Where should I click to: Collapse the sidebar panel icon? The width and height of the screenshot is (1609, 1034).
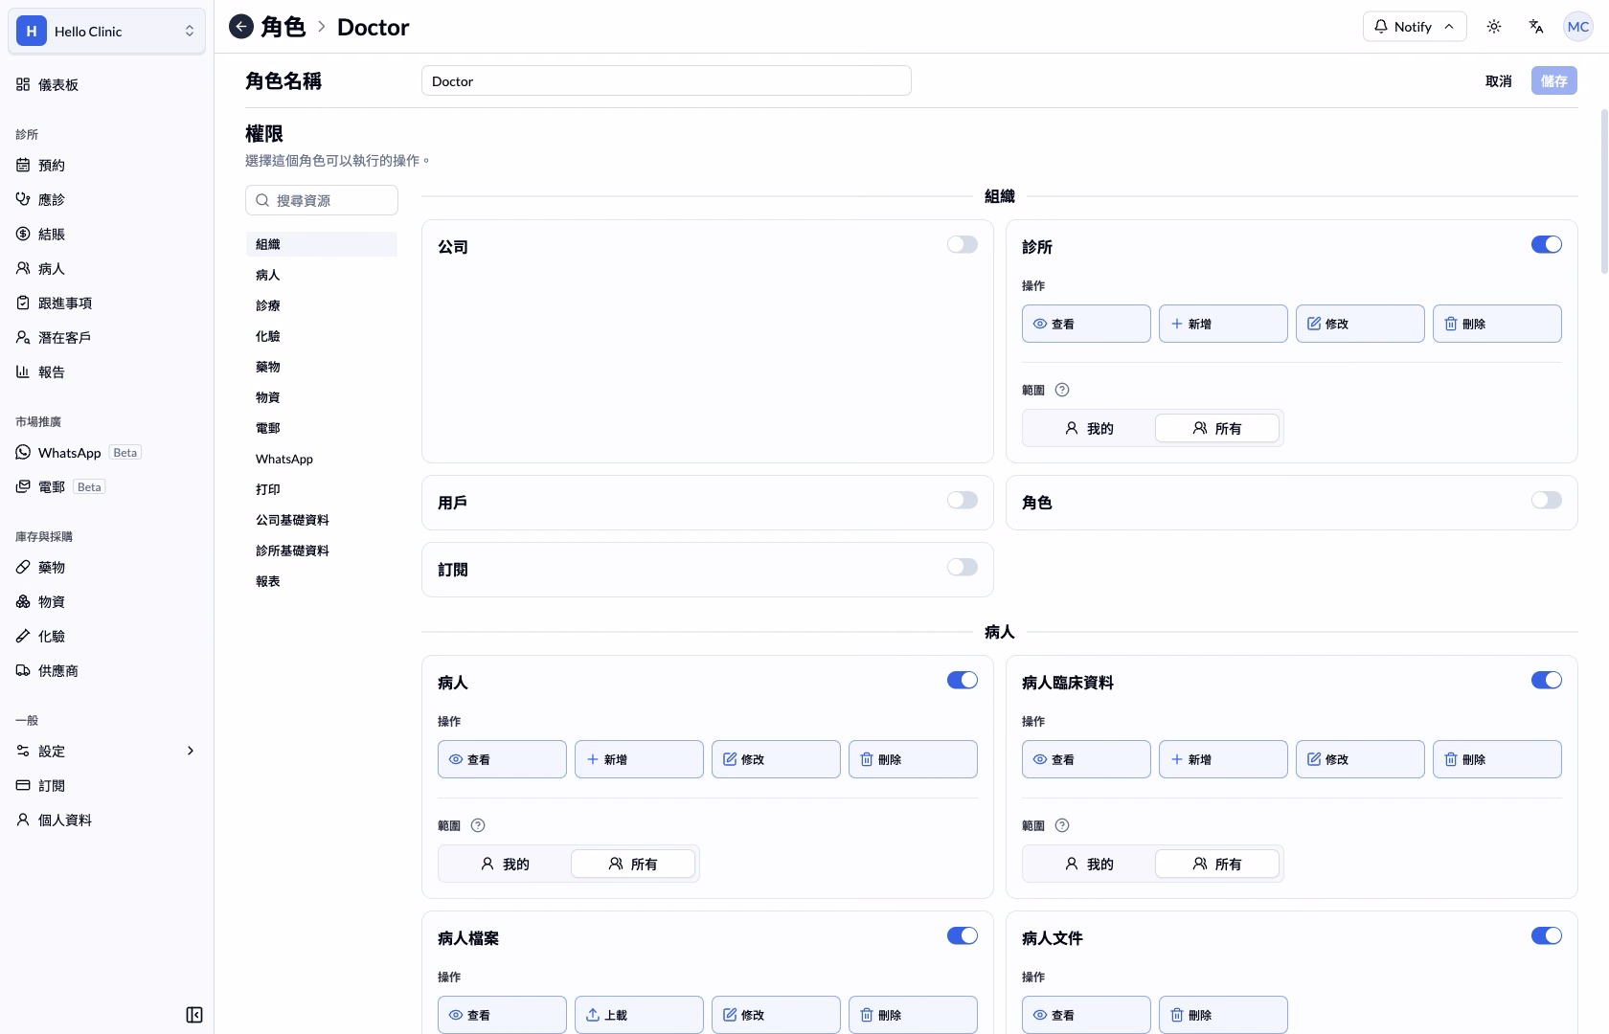point(194,1015)
